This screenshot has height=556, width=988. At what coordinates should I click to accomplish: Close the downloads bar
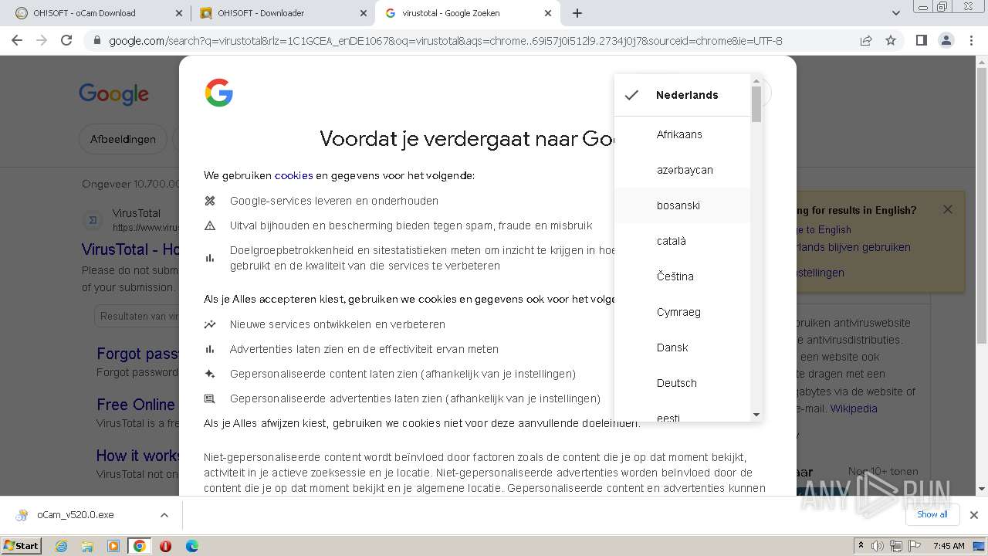click(974, 515)
